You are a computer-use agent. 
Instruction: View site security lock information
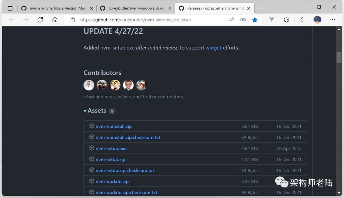pyautogui.click(x=73, y=20)
